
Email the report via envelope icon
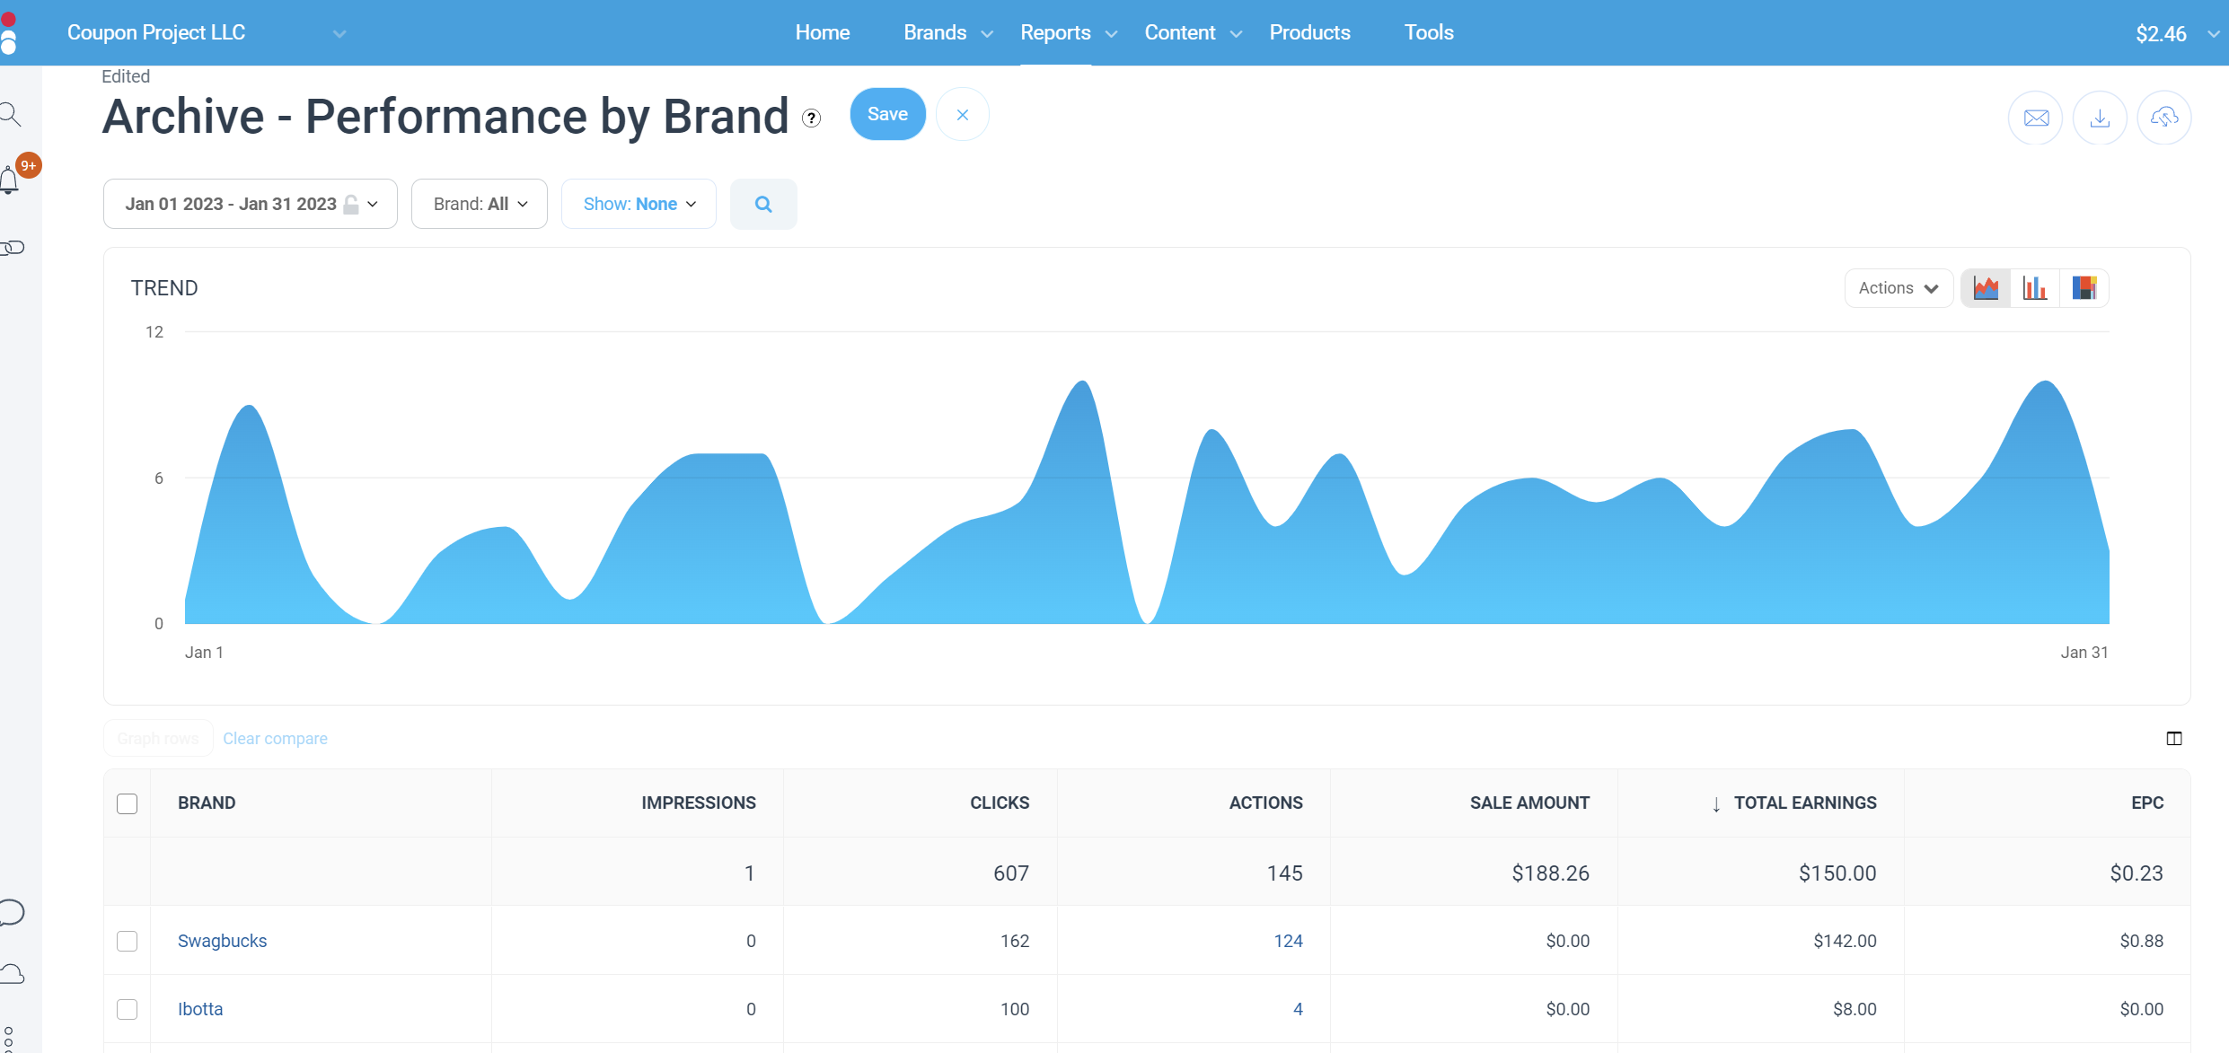[x=2036, y=118]
